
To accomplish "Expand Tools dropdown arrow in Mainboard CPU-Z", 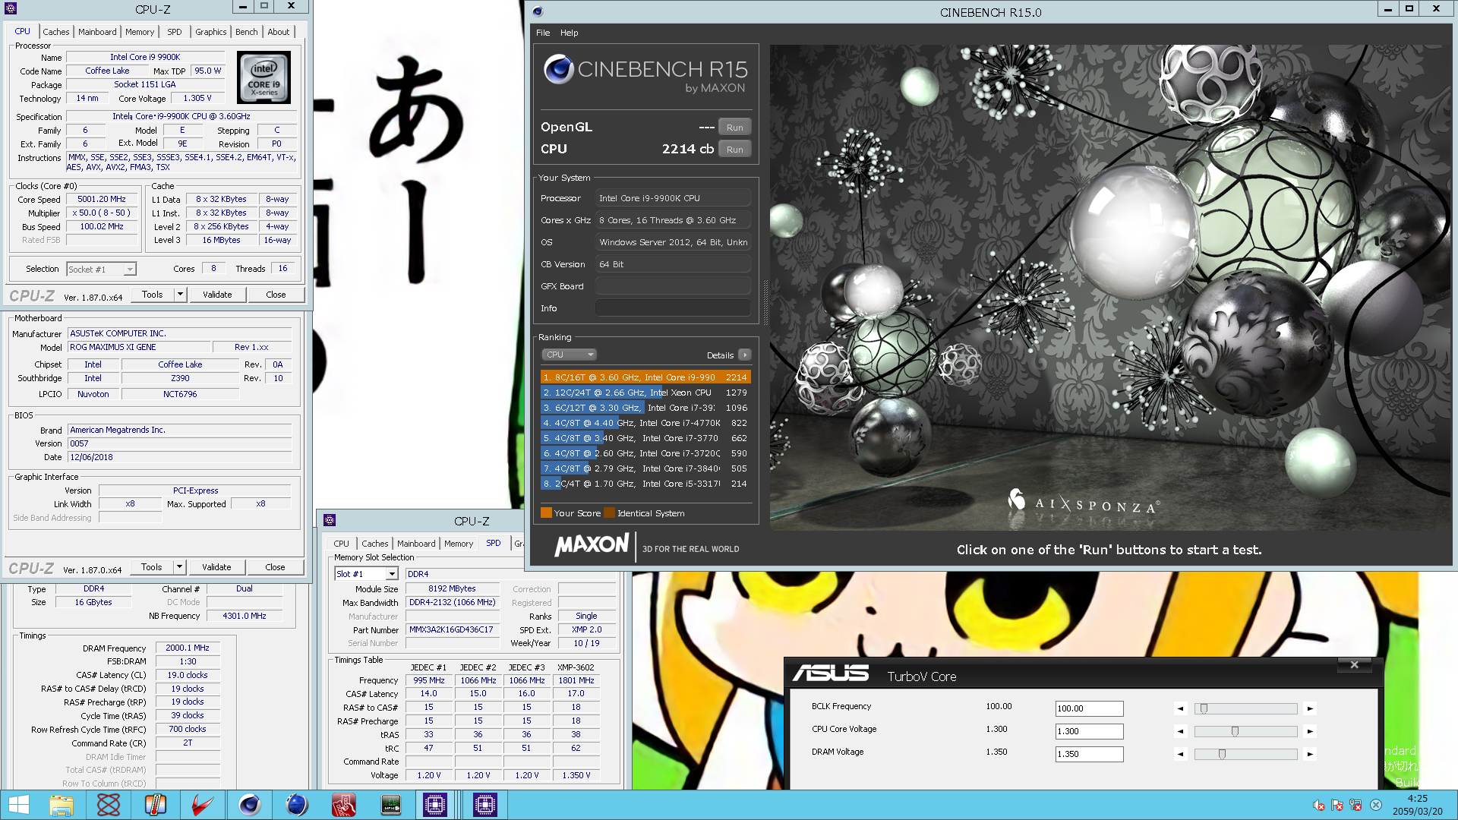I will coord(179,567).
